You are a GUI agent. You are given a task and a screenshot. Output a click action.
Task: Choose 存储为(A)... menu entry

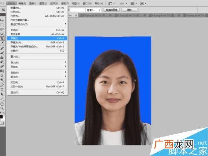pos(37,42)
